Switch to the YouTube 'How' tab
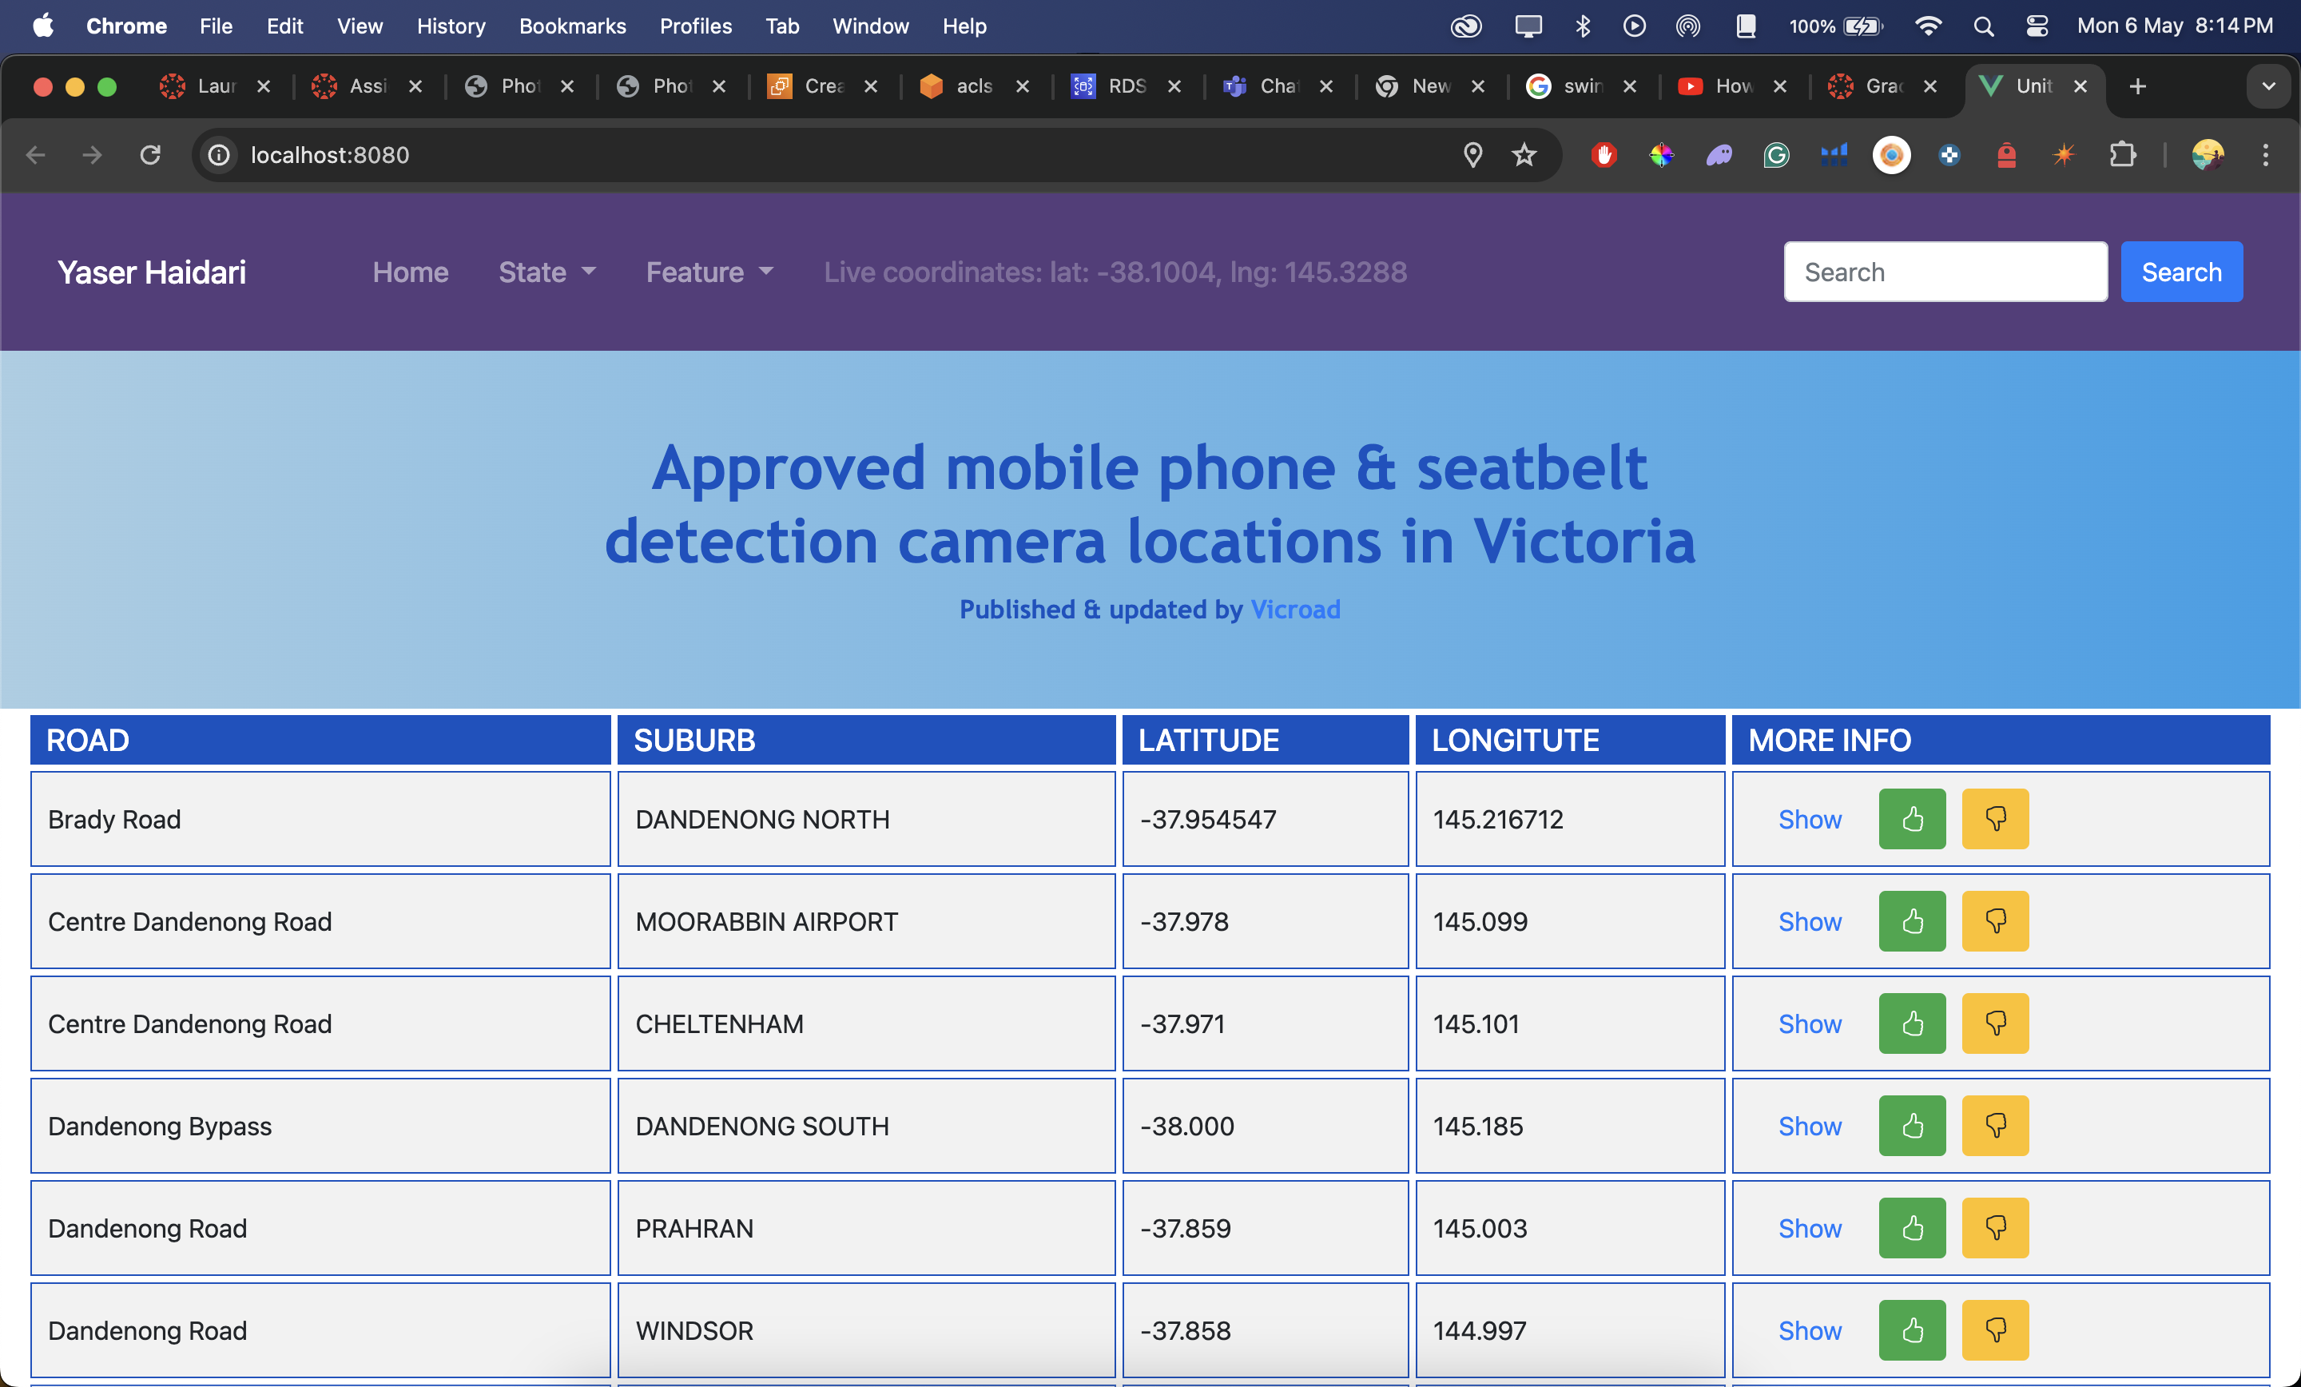This screenshot has height=1387, width=2301. coord(1732,86)
